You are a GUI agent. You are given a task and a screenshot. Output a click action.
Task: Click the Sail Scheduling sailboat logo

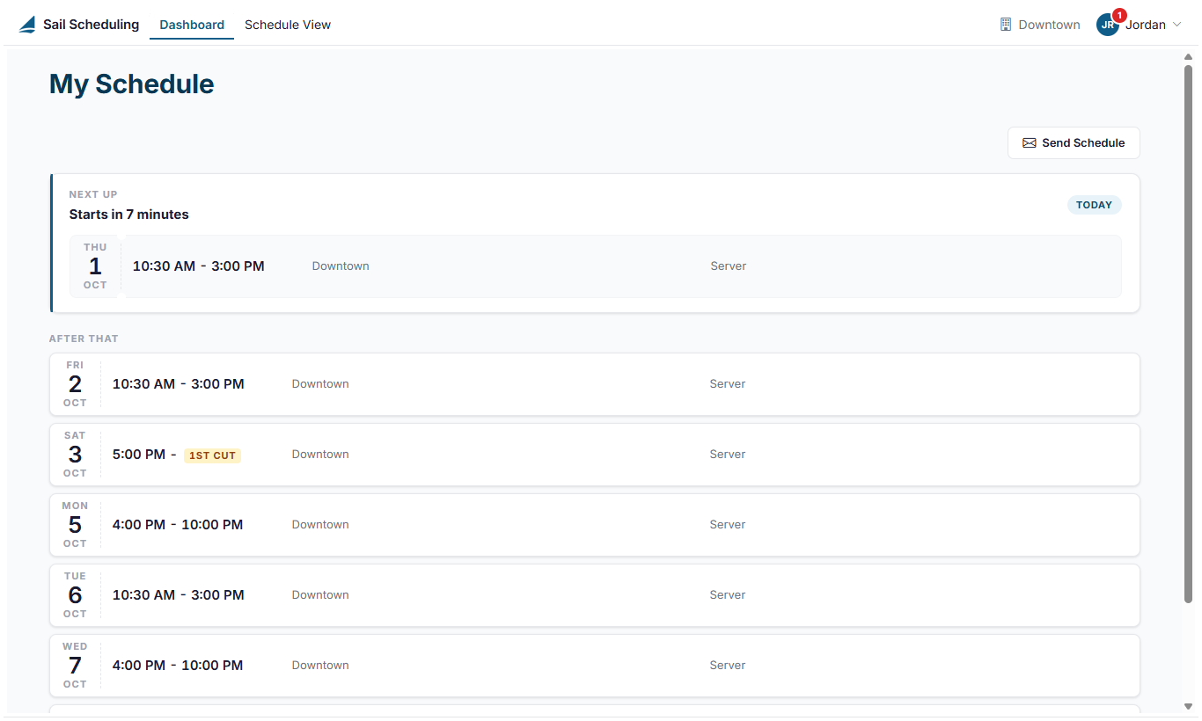(27, 25)
